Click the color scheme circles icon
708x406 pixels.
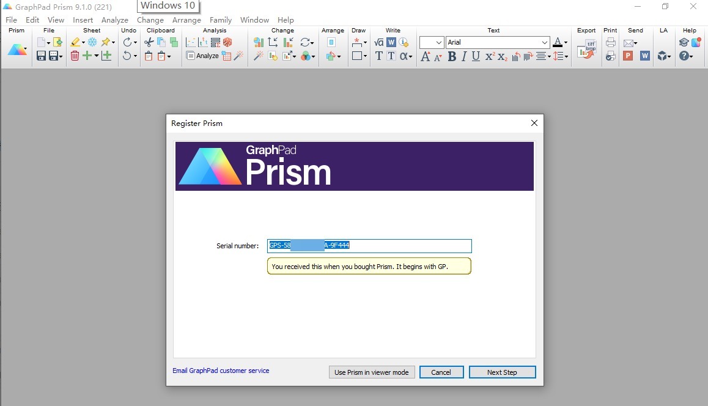tap(306, 56)
